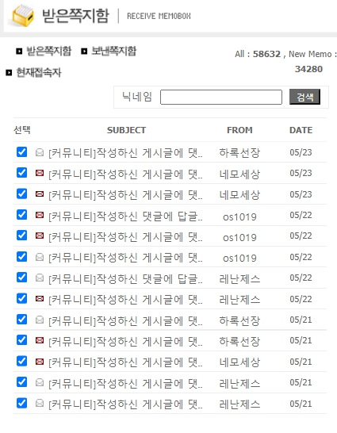Image resolution: width=337 pixels, height=433 pixels.
Task: Open the 현재접속자 current users link
Action: (39, 73)
